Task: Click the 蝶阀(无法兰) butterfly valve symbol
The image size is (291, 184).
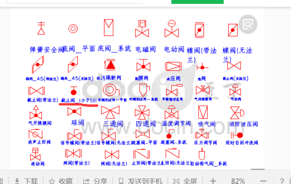Action: pyautogui.click(x=233, y=30)
